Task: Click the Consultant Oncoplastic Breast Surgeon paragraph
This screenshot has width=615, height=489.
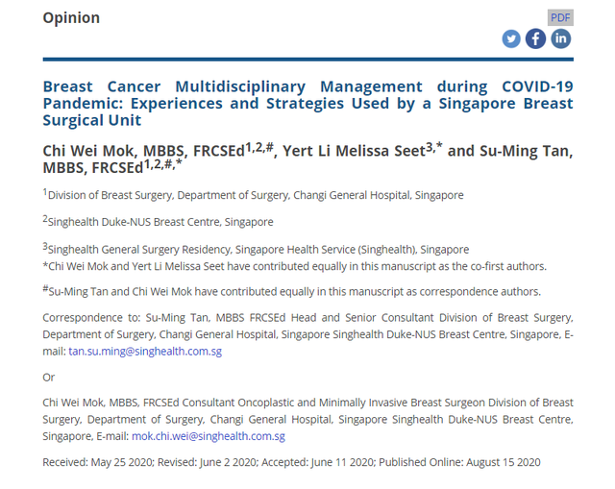Action: click(307, 419)
